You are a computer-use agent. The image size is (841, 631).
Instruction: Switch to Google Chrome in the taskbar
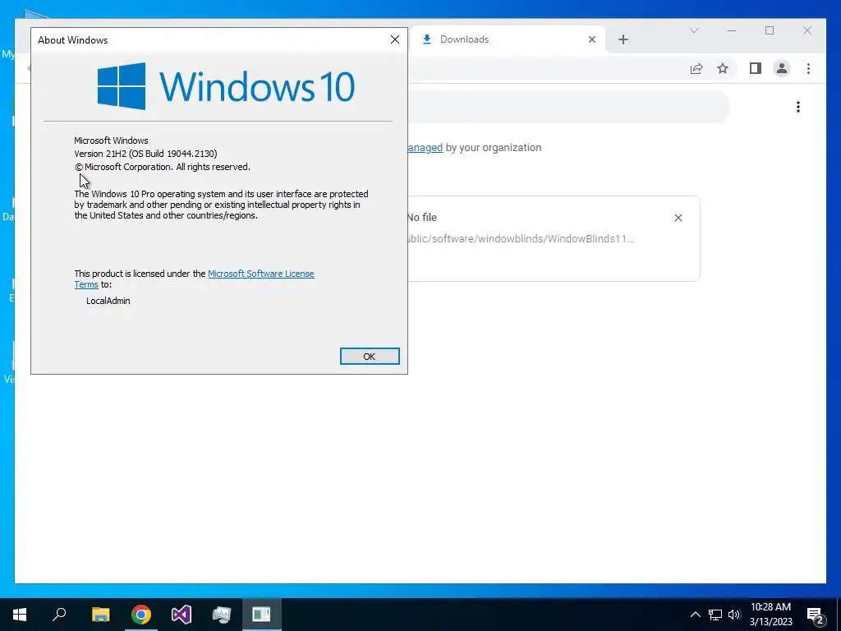point(141,615)
